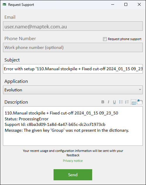Viewport: 146px width, 185px height.
Task: Focus the Work phone number field
Action: tap(73, 47)
